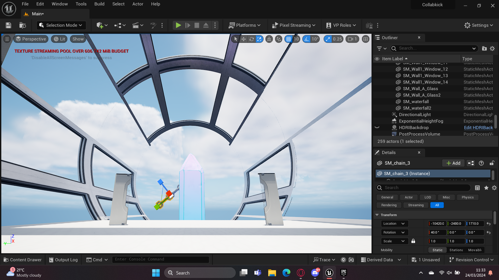Open the Content Drawer
Image resolution: width=499 pixels, height=280 pixels.
[x=23, y=260]
